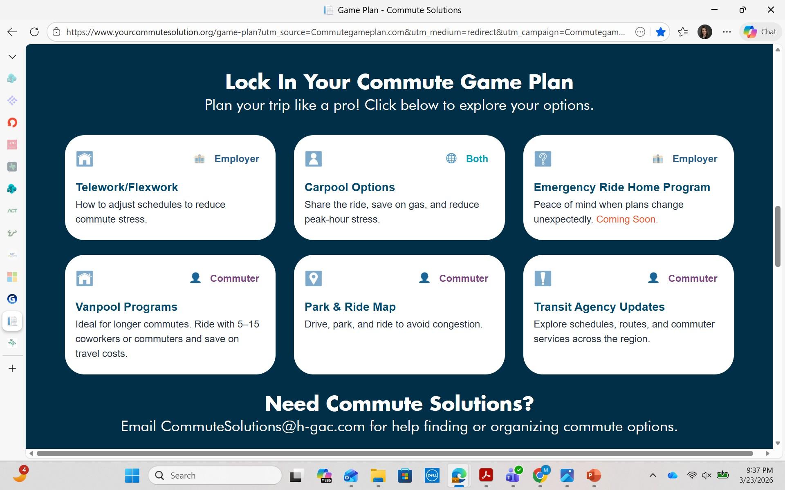Click the Emergency Ride question mark icon
Viewport: 785px width, 490px height.
point(543,159)
